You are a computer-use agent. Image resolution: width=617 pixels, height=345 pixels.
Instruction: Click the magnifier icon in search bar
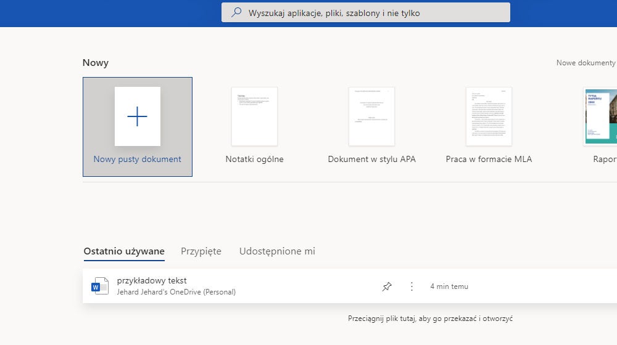coord(236,12)
